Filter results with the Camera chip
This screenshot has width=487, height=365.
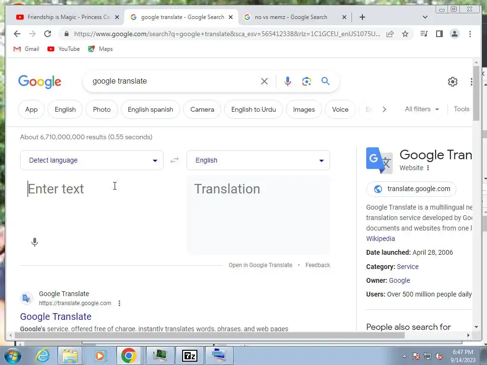(x=202, y=109)
